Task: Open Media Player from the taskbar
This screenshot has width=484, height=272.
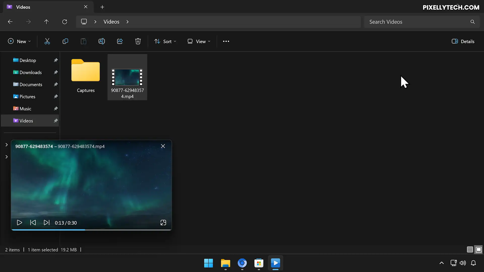Action: tap(276, 263)
